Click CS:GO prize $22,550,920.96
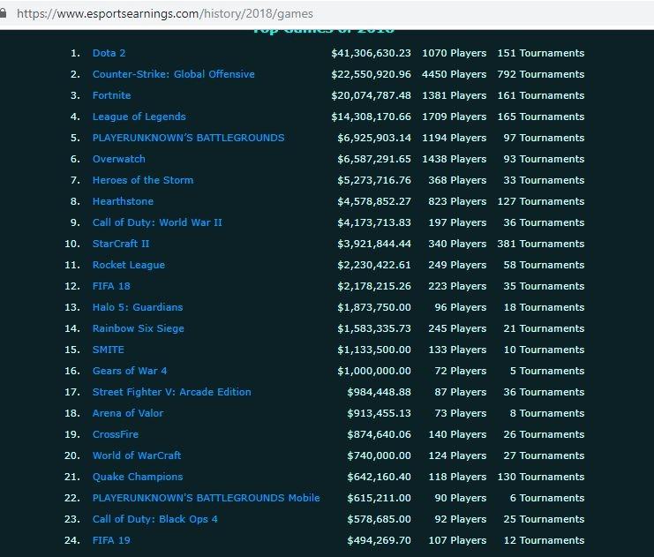The height and width of the screenshot is (557, 654). (x=372, y=74)
